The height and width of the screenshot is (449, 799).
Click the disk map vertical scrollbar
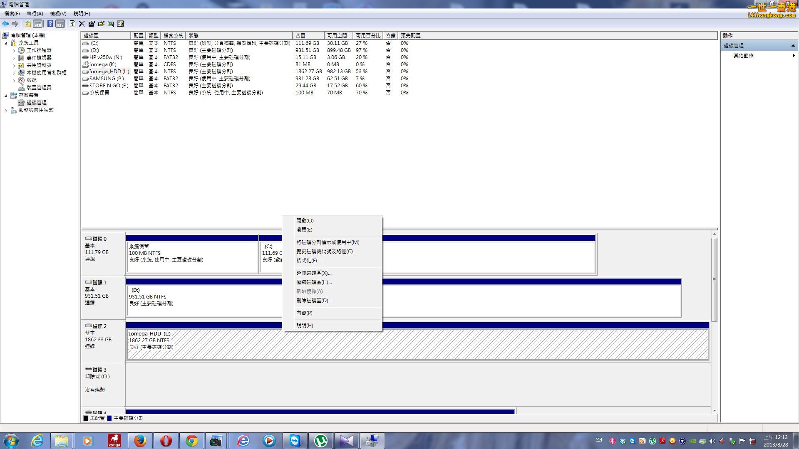click(x=714, y=280)
